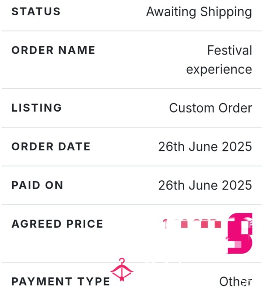Select the order date 26th June 2025
The image size is (268, 294).
coord(205,147)
